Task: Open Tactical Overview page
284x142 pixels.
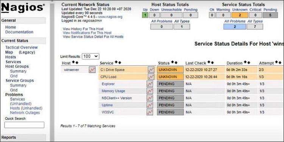Action: point(21,47)
